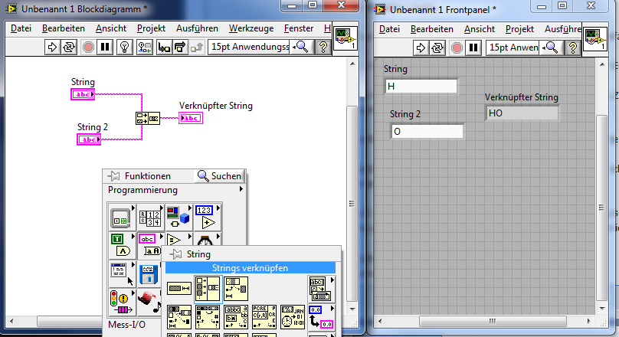Image resolution: width=619 pixels, height=337 pixels.
Task: Select the String control terminal on diagram
Action: point(83,94)
